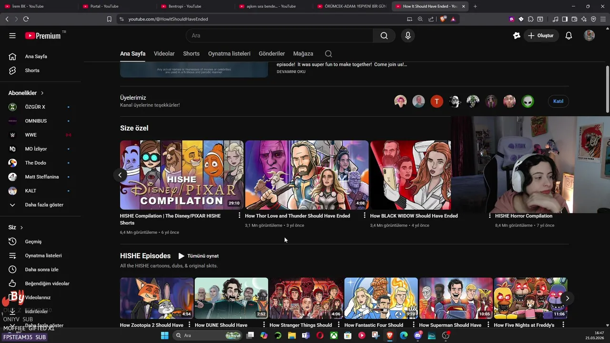The width and height of the screenshot is (610, 343).
Task: Click the channel search magnifier icon
Action: [328, 54]
